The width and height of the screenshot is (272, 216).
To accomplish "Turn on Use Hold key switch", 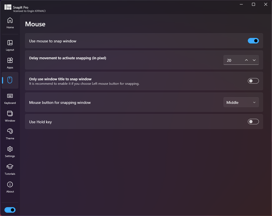I will click(253, 122).
